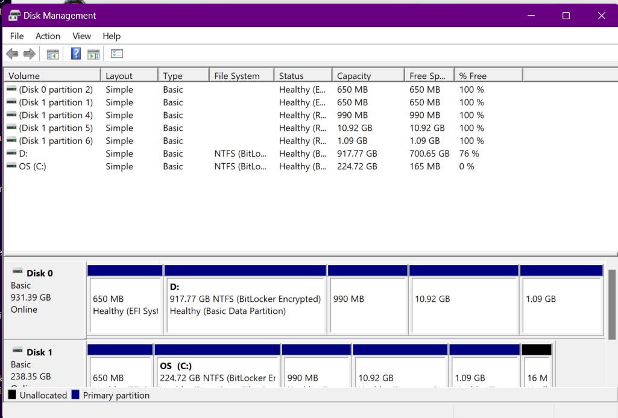This screenshot has height=418, width=618.
Task: Open Help via blue question mark icon
Action: pos(76,54)
